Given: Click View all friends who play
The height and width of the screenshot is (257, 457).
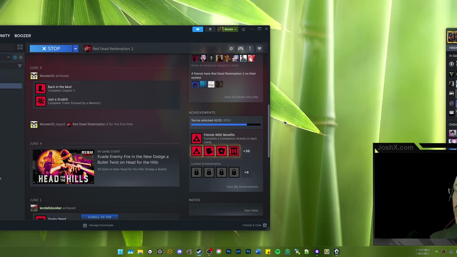Looking at the screenshot, I should [x=241, y=97].
